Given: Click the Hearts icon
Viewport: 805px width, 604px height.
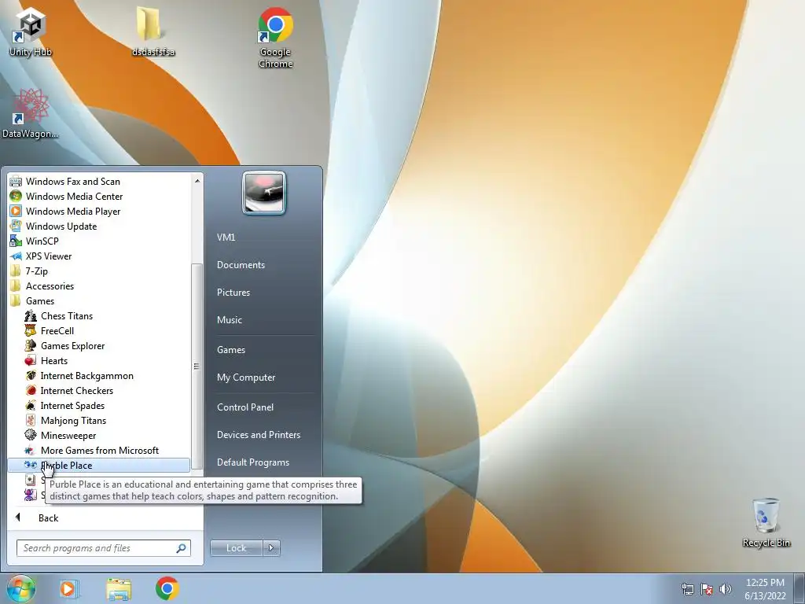Looking at the screenshot, I should pos(31,360).
